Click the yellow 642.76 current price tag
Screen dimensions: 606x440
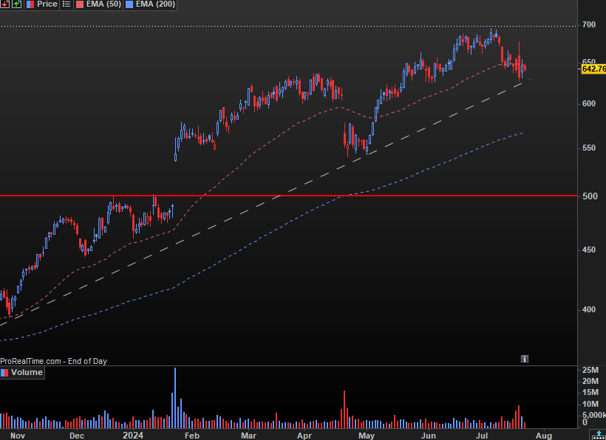[x=593, y=69]
